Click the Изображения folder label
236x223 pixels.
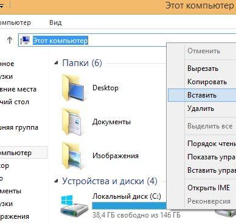tap(116, 156)
